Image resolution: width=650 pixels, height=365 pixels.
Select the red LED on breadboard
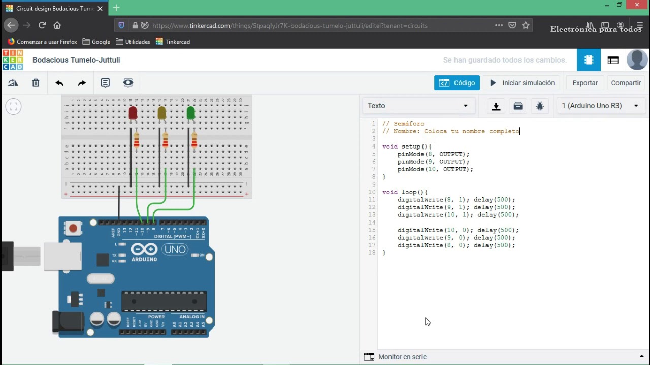pos(133,113)
